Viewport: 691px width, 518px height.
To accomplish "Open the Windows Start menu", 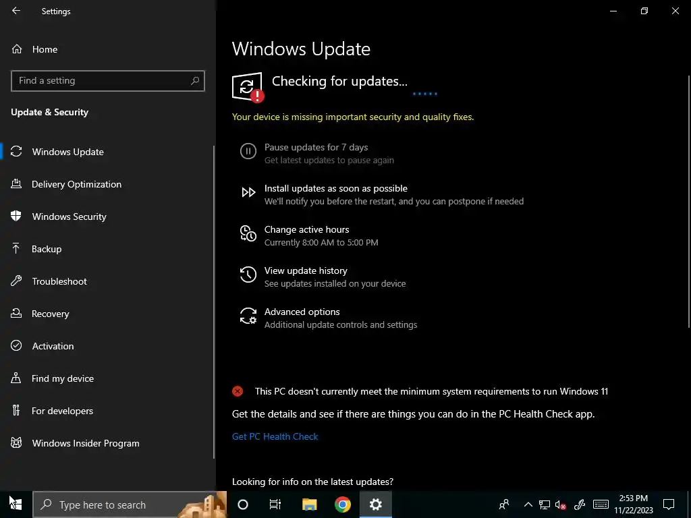I will click(16, 505).
